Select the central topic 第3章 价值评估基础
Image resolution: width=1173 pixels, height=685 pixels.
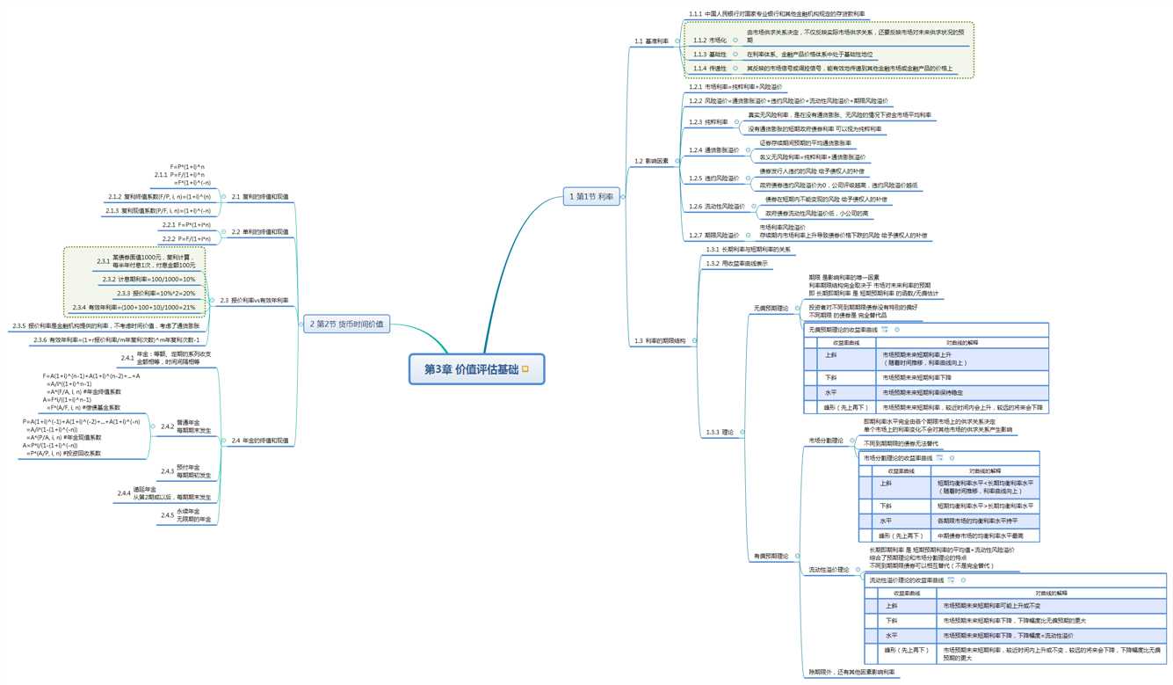tap(477, 369)
